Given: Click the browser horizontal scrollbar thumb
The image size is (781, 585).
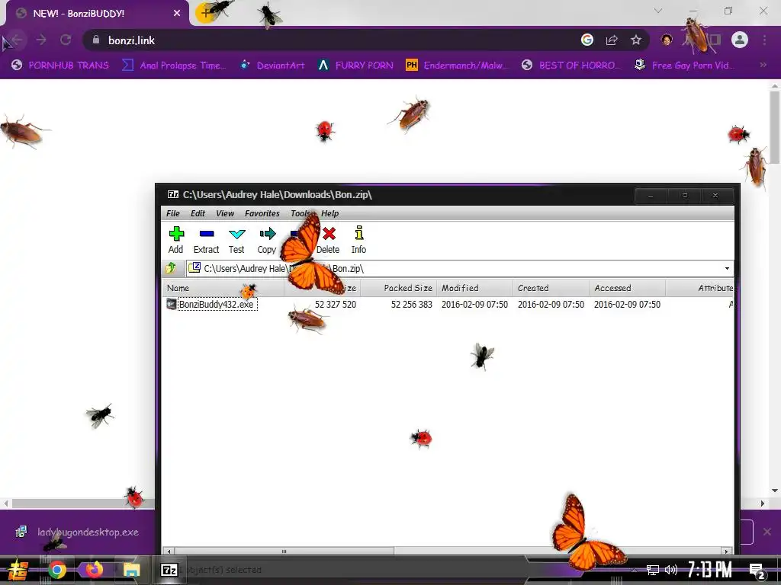Looking at the screenshot, I should pyautogui.click(x=83, y=503).
